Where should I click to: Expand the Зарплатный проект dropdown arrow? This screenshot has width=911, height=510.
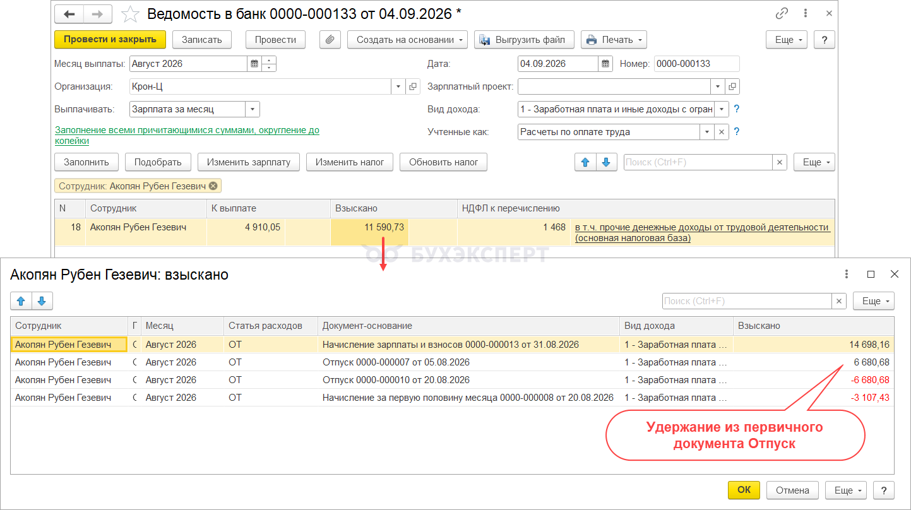718,86
